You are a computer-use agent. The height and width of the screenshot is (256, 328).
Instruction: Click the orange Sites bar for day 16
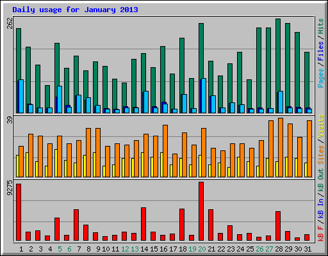[165, 151]
